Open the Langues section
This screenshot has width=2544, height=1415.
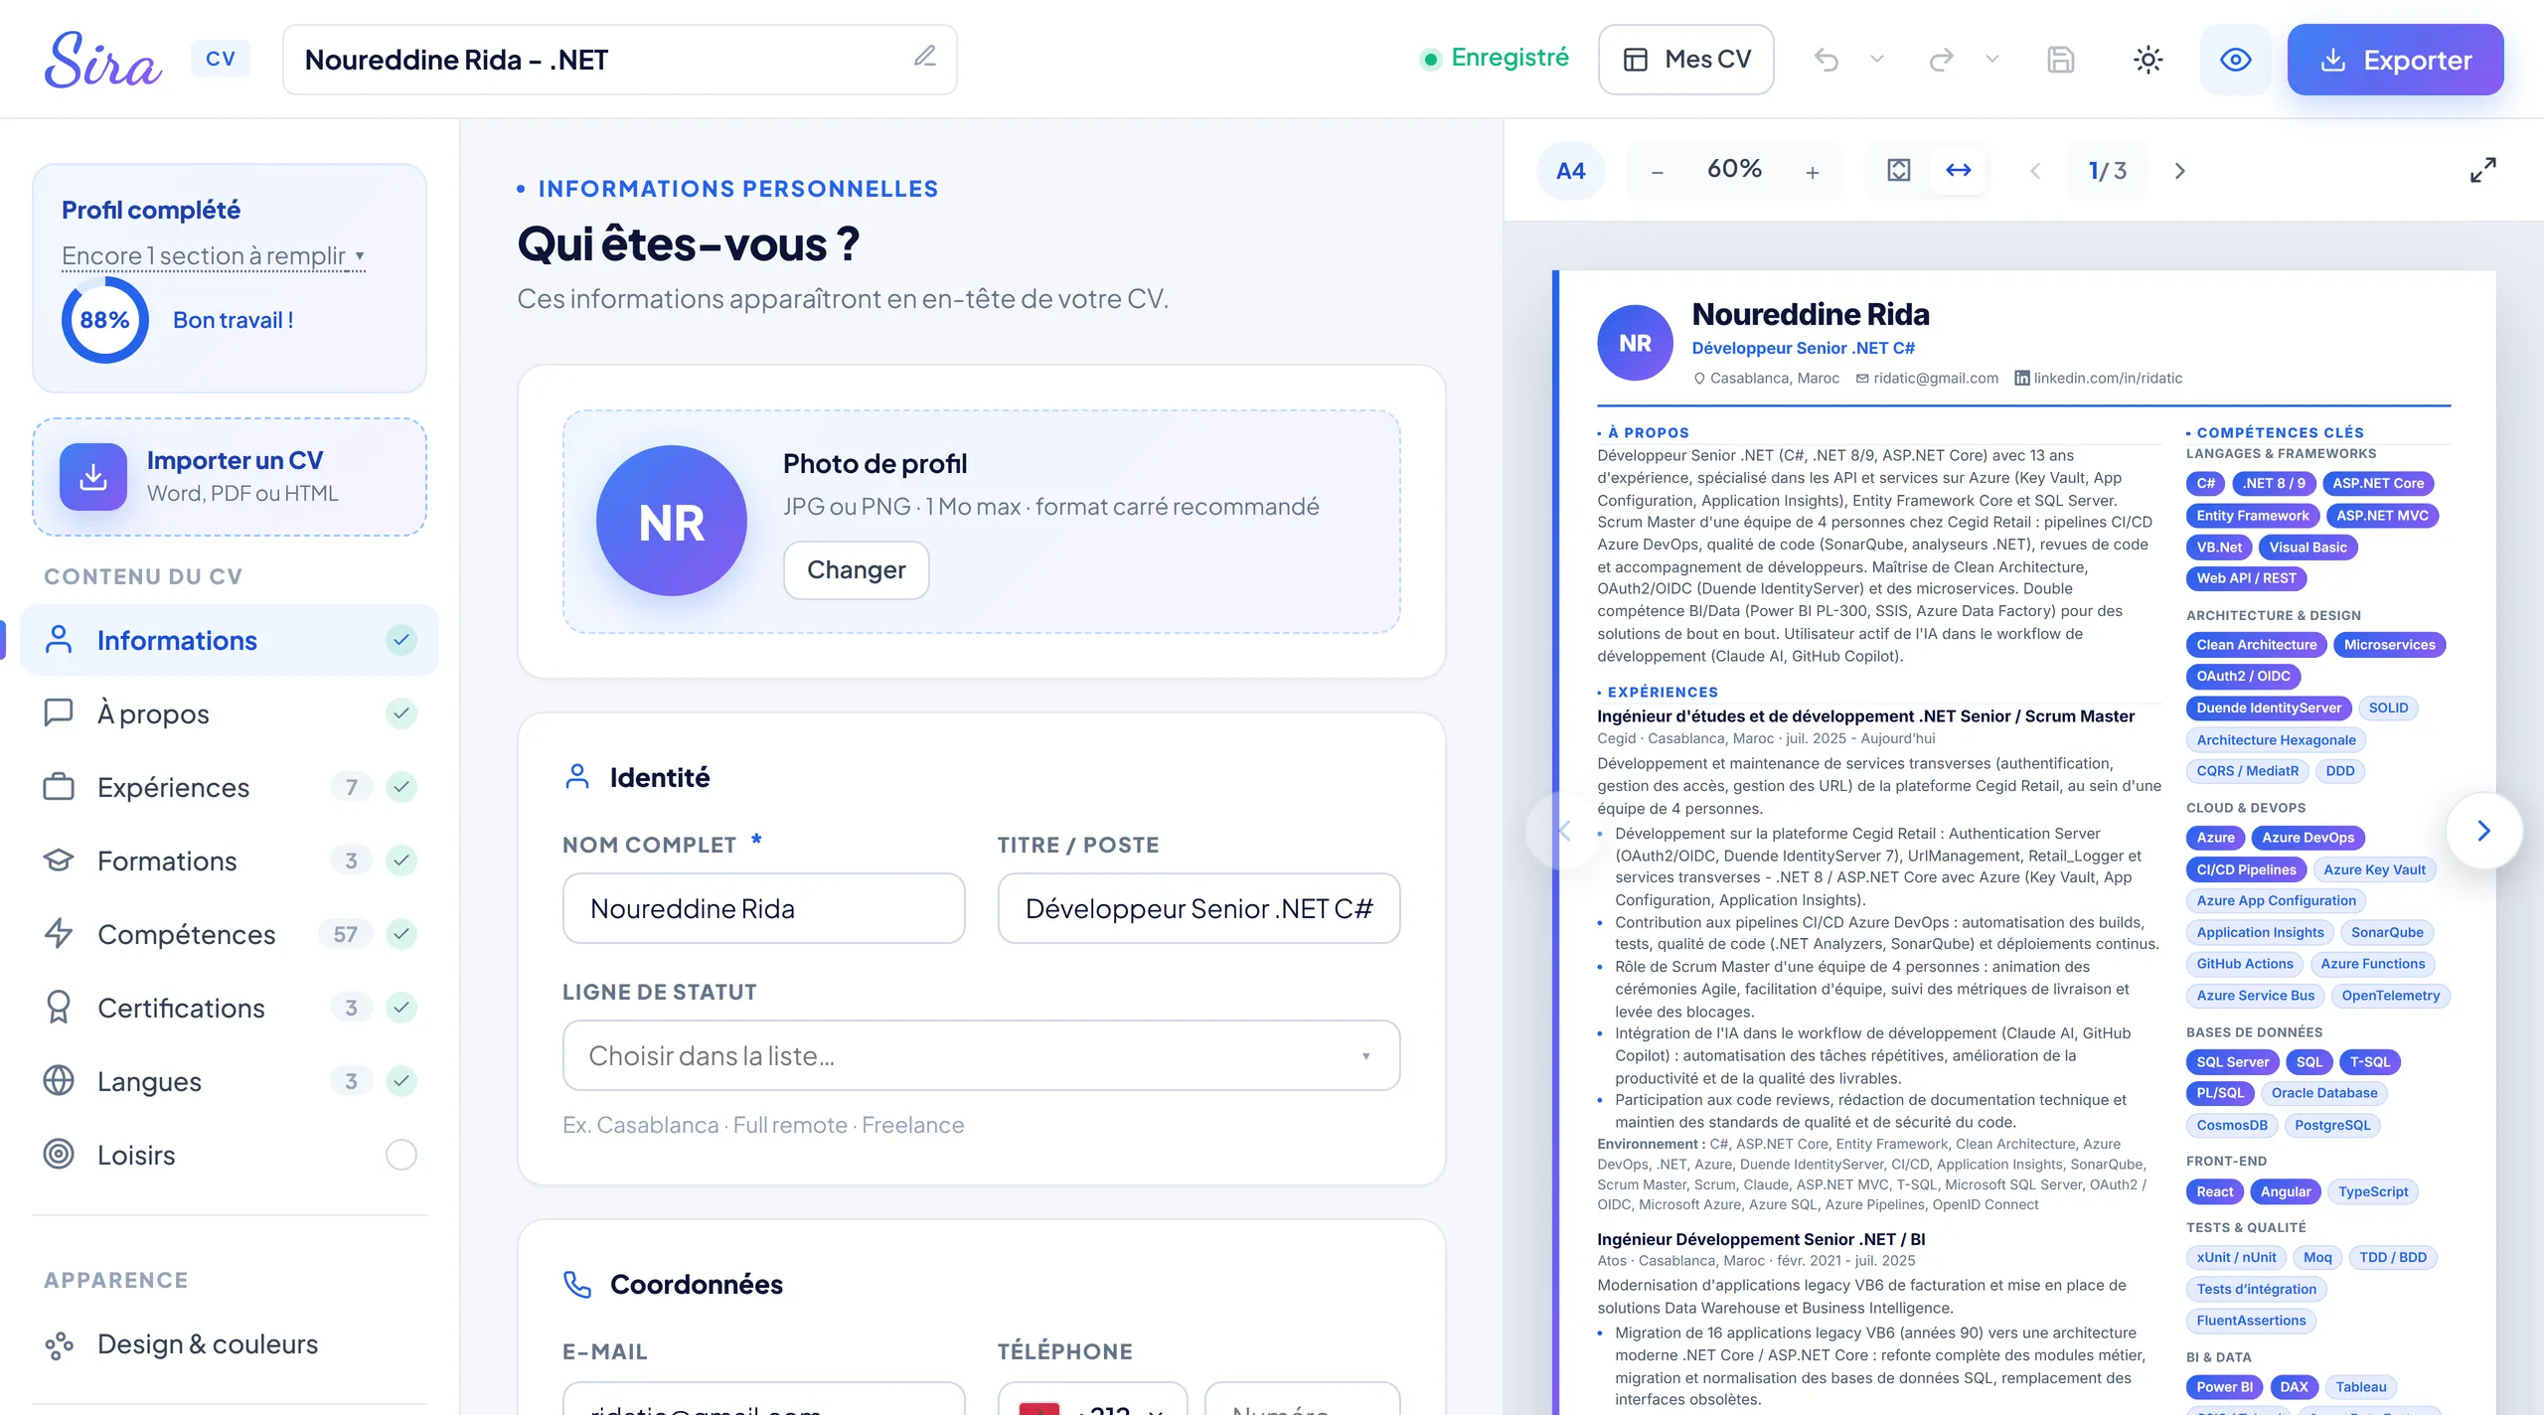[x=230, y=1081]
